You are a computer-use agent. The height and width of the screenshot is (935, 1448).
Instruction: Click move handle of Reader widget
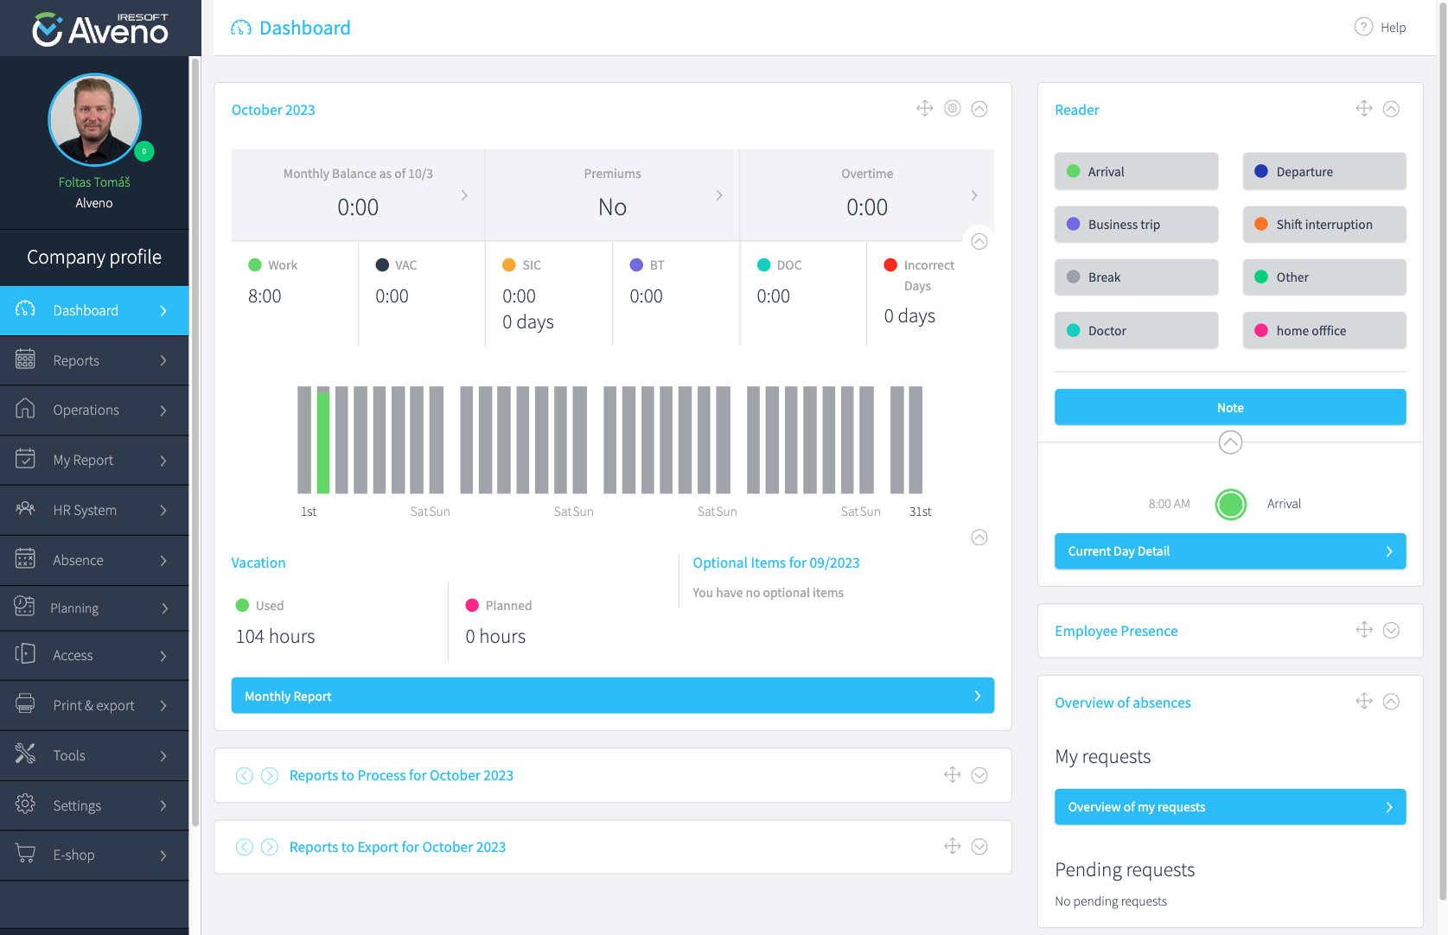[x=1364, y=109]
